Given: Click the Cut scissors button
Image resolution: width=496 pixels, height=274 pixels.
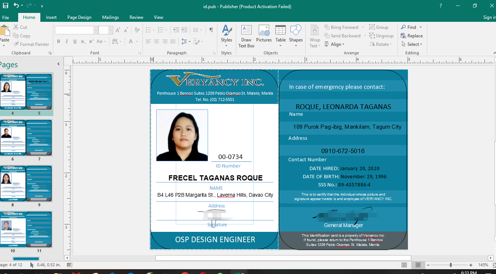Looking at the screenshot, I should (x=20, y=27).
